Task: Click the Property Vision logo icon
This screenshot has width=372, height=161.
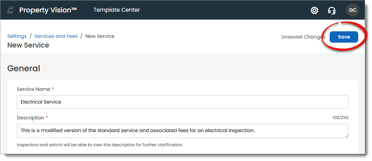Action: [x=11, y=10]
